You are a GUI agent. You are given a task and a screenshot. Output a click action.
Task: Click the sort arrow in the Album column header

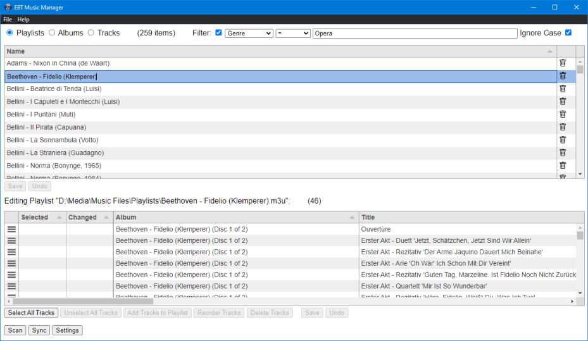point(351,218)
